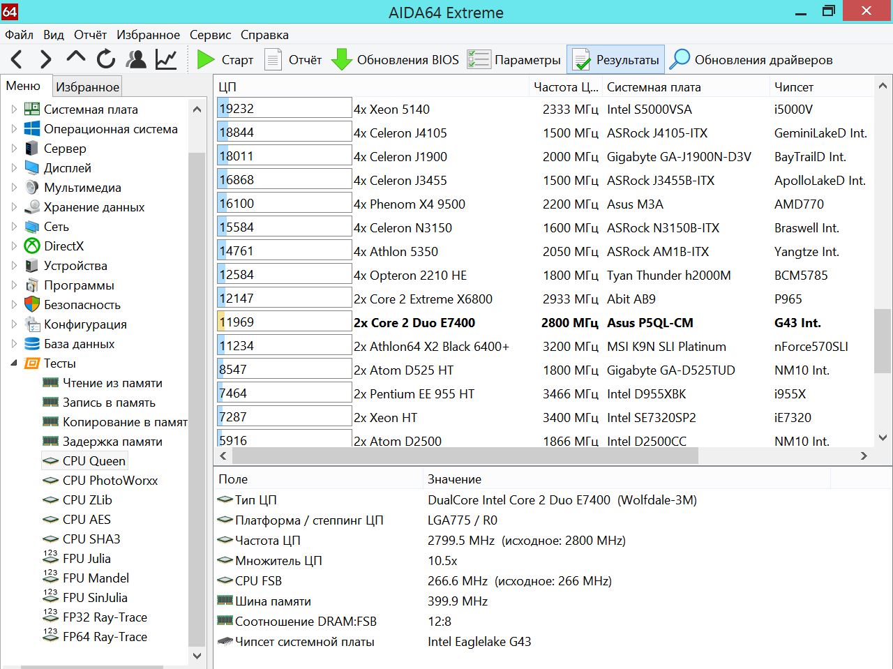Collapse the Тесты tree node
The width and height of the screenshot is (893, 669).
point(14,363)
